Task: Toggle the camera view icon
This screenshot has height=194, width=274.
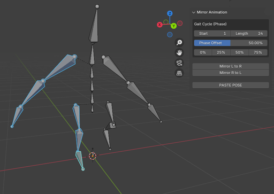Action: click(179, 63)
